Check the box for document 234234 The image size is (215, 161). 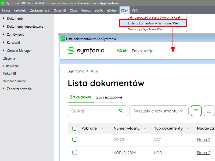click(75, 139)
